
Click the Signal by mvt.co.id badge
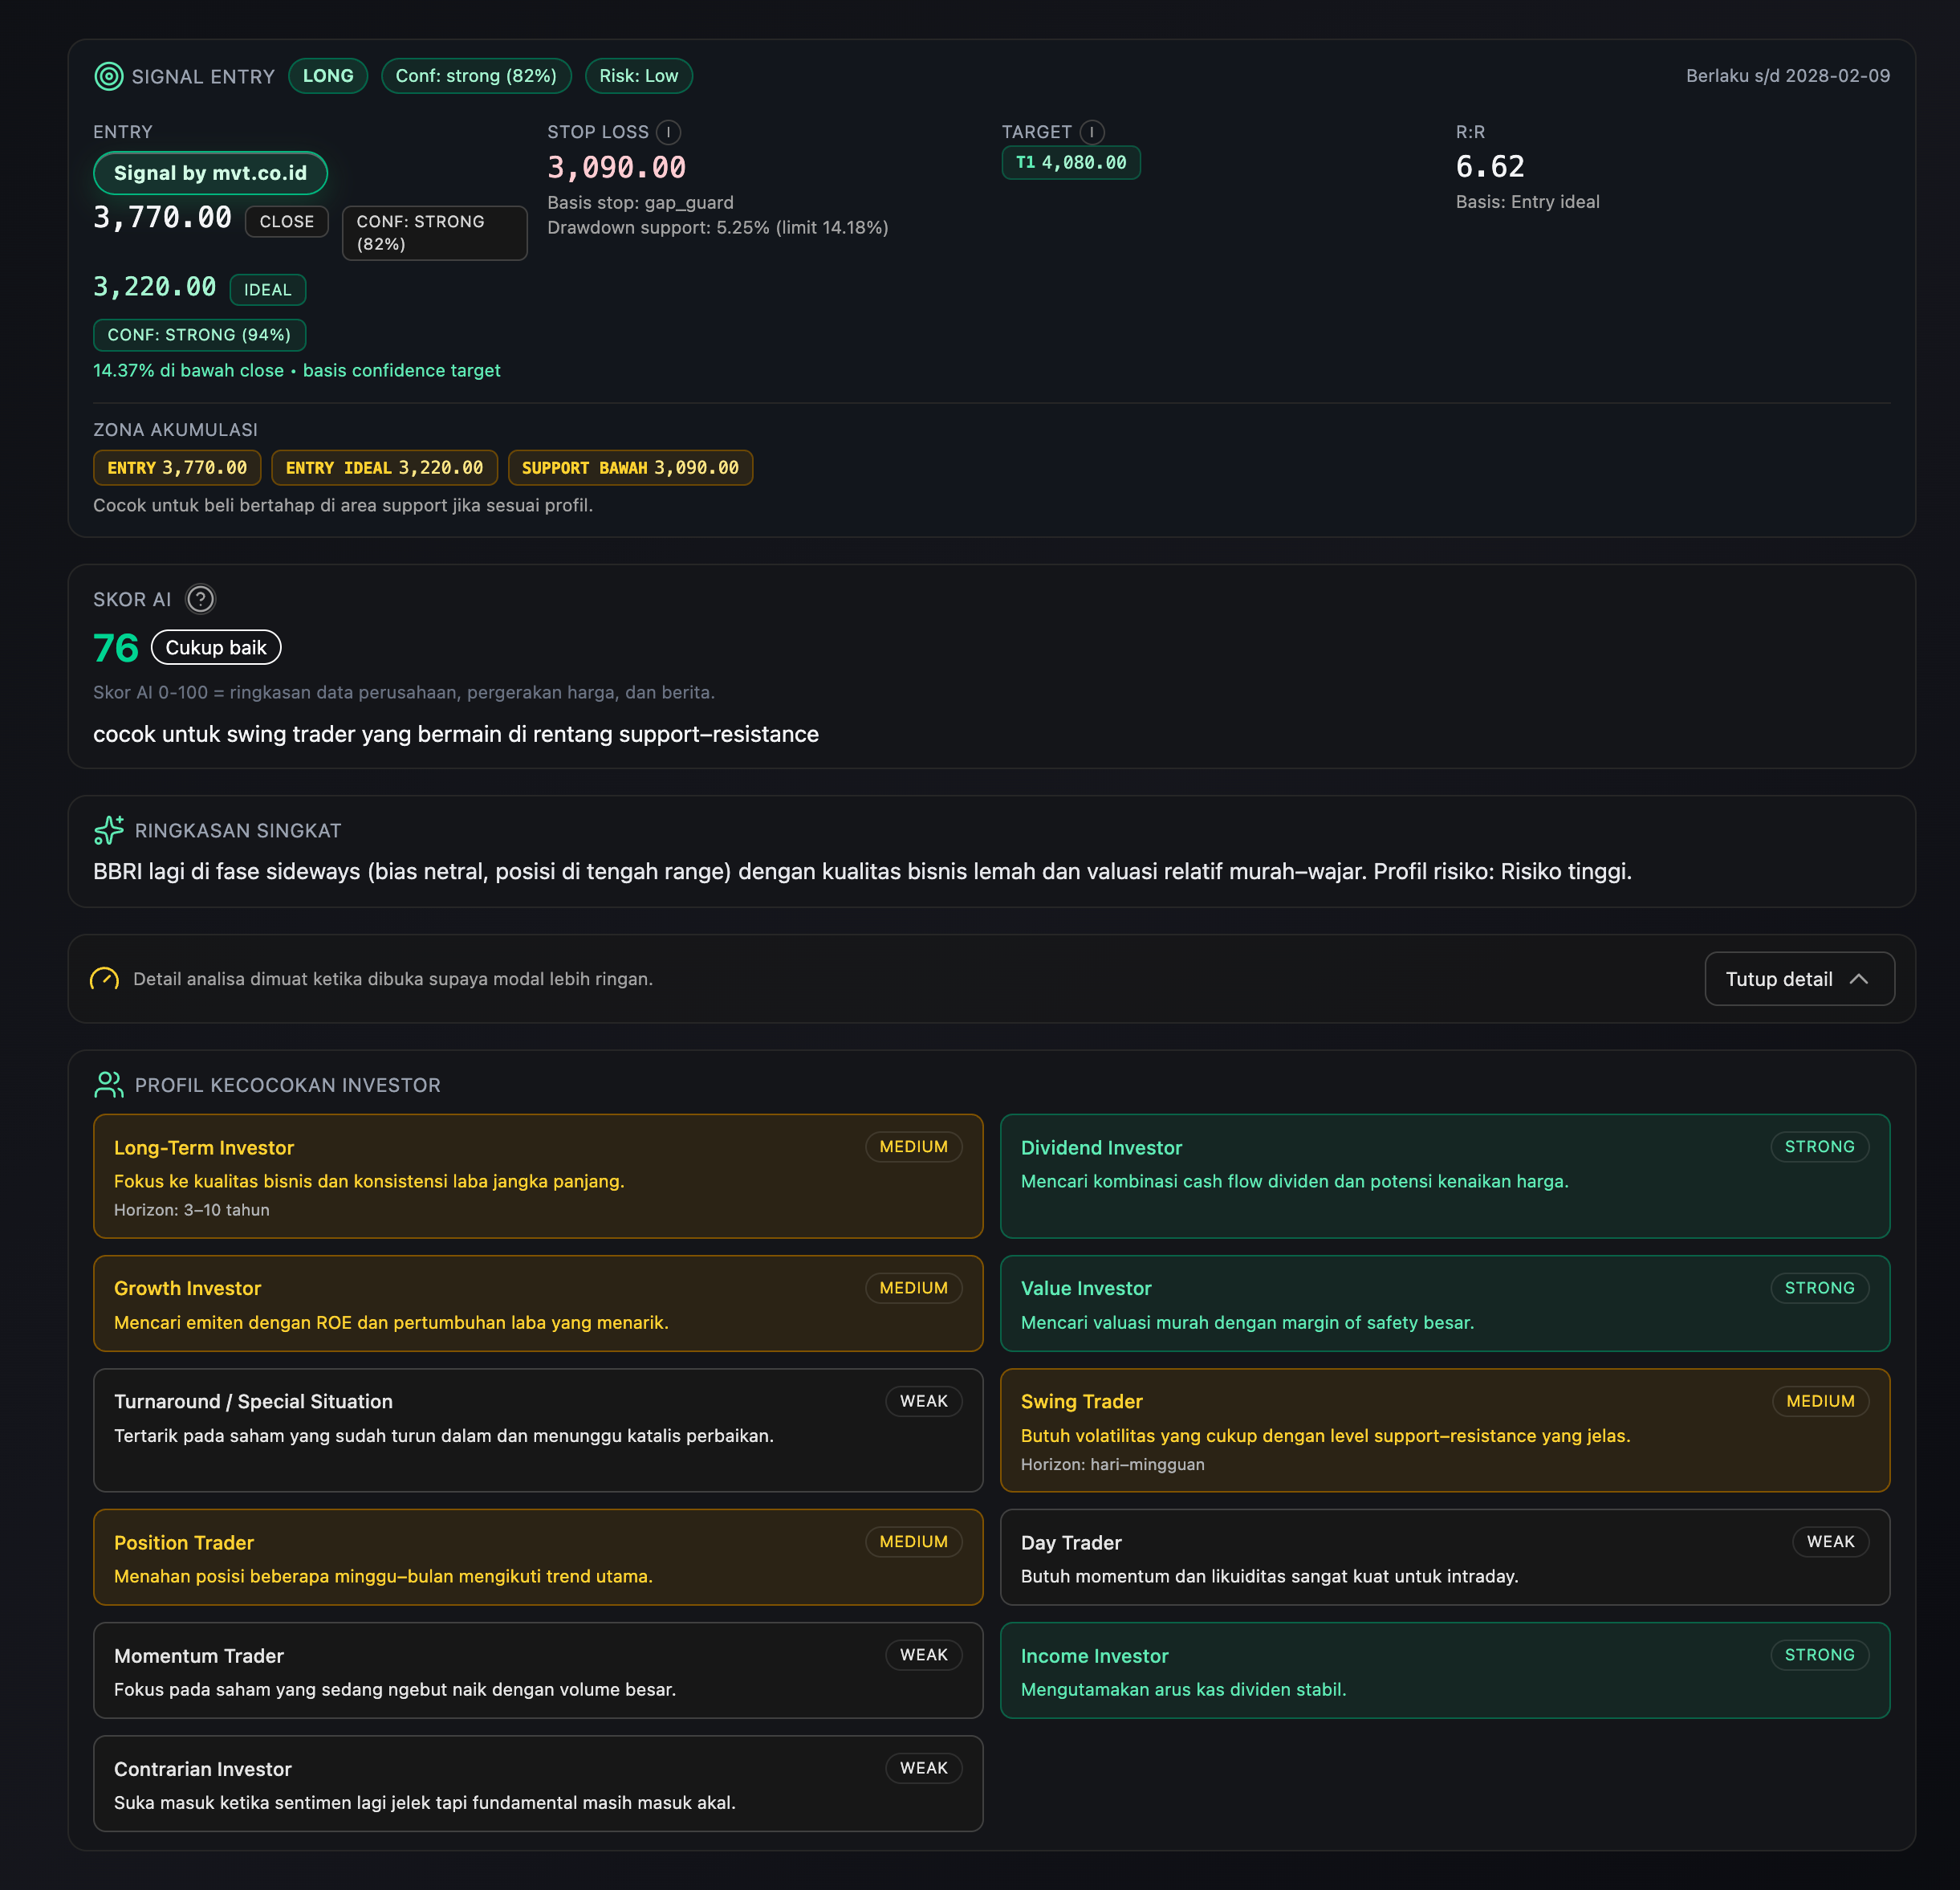point(210,173)
